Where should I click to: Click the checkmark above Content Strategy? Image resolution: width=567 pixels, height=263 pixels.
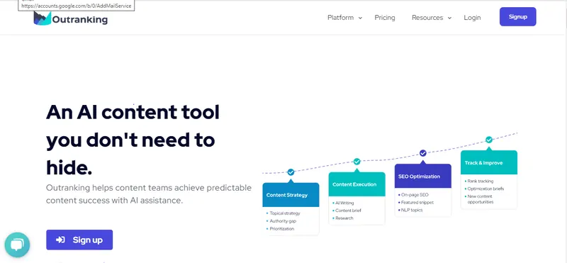click(291, 172)
